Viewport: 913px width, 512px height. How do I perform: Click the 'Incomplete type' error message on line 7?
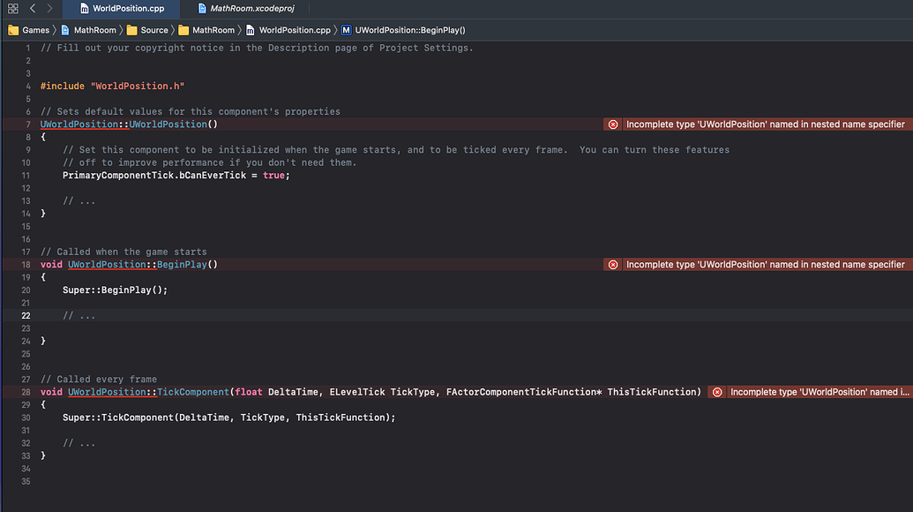point(764,124)
